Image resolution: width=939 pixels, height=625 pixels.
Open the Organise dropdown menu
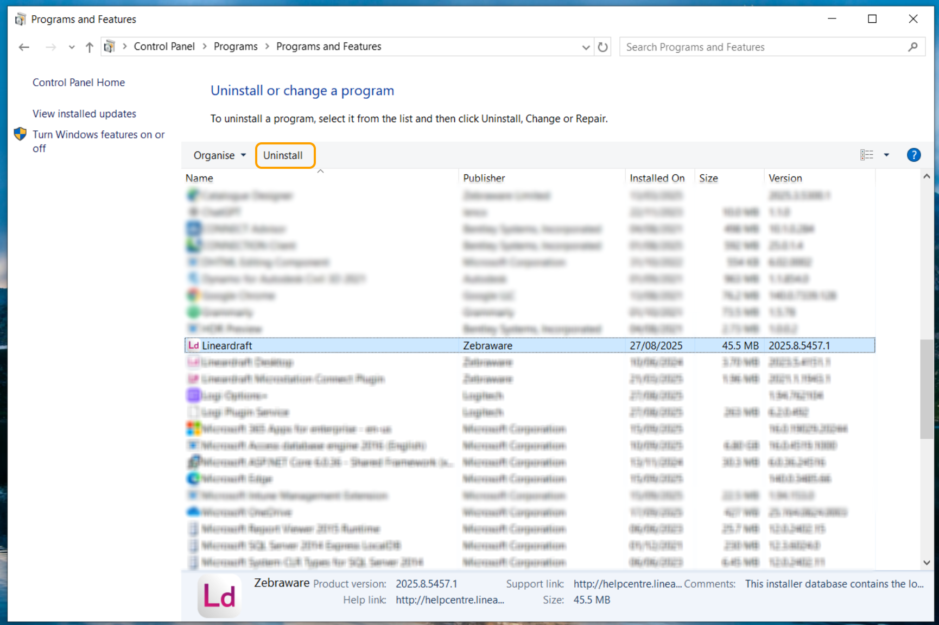click(219, 155)
